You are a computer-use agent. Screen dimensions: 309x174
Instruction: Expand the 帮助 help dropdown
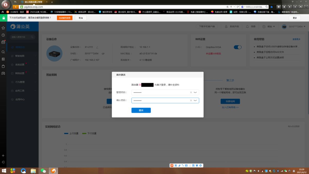coord(269,27)
